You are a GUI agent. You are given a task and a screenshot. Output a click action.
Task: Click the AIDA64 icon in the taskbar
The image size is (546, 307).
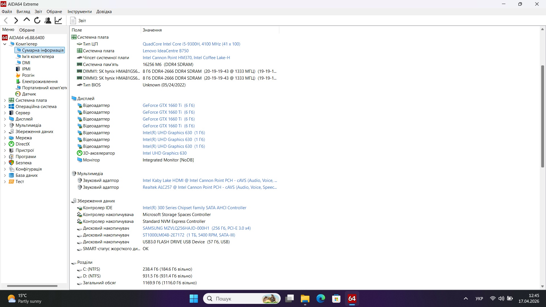tap(352, 298)
